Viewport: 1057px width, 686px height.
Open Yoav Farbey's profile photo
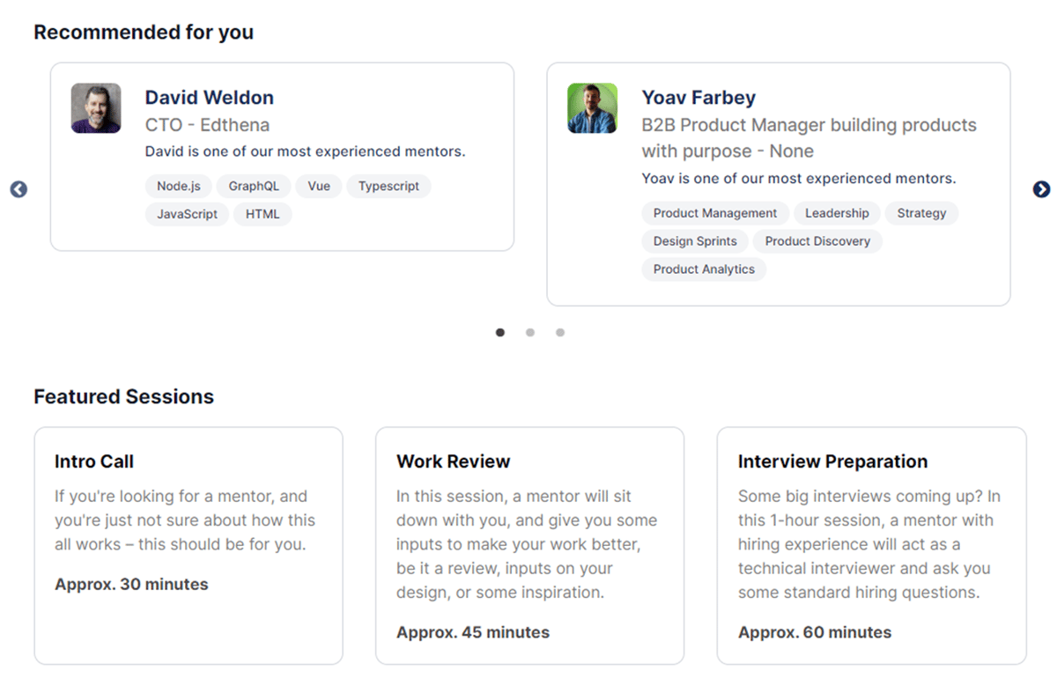(x=592, y=108)
